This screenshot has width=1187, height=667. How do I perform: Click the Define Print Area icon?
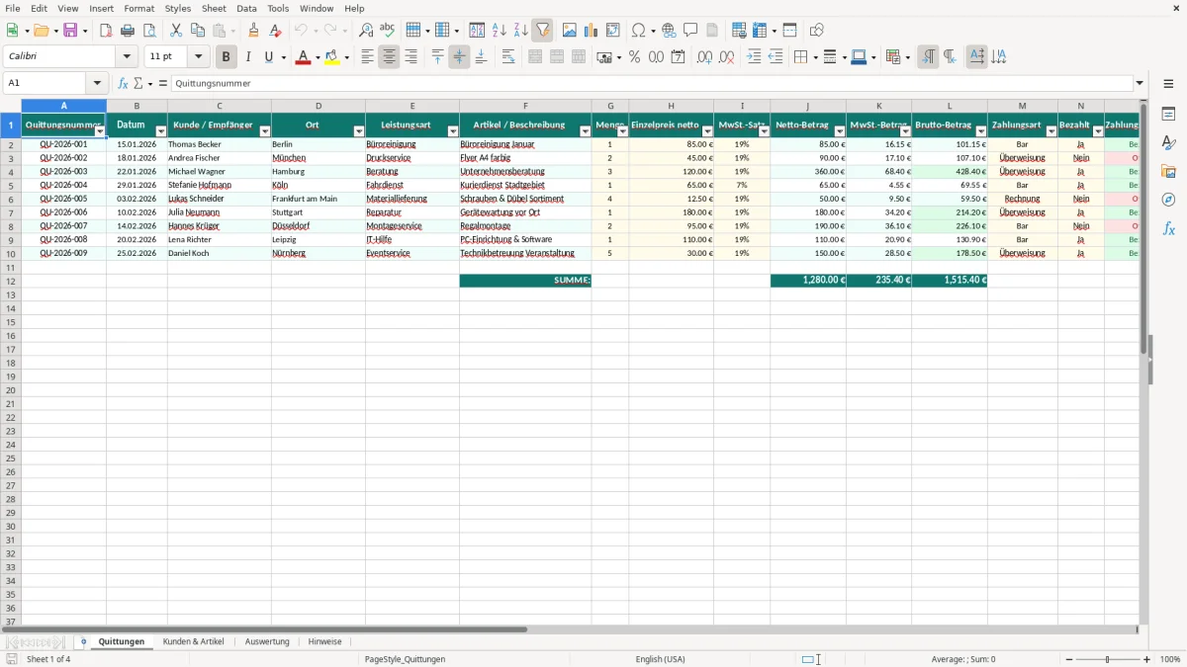tap(739, 31)
